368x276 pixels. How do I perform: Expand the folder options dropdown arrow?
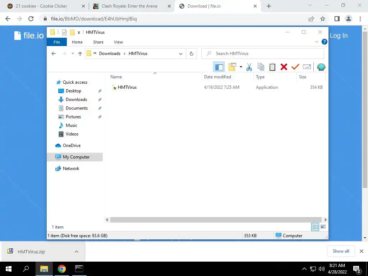pos(241,67)
